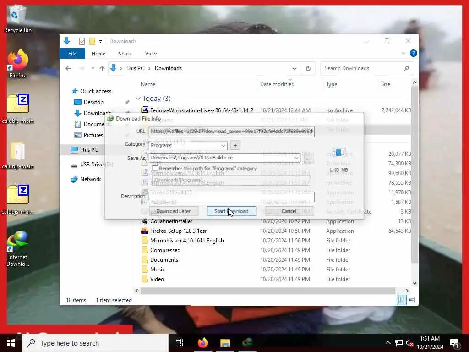The height and width of the screenshot is (352, 469).
Task: Select the Fedora-Workstation-Live iso file
Action: click(202, 110)
